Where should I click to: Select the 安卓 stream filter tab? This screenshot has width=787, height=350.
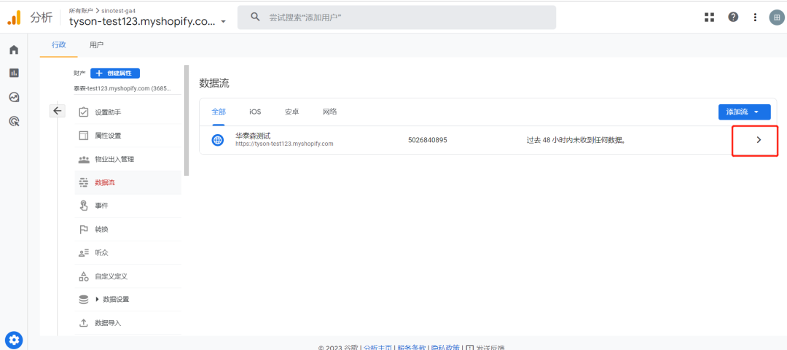click(x=291, y=112)
